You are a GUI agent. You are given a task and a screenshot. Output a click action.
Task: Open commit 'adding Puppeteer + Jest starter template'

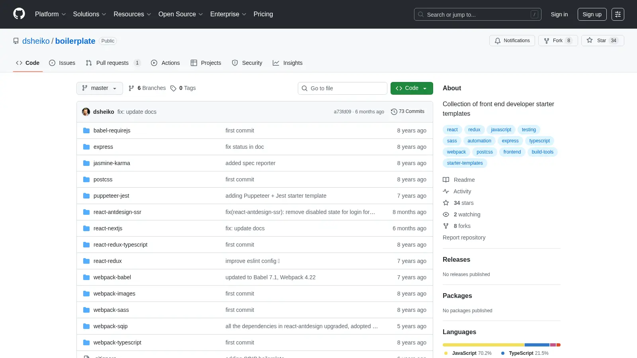pos(276,196)
